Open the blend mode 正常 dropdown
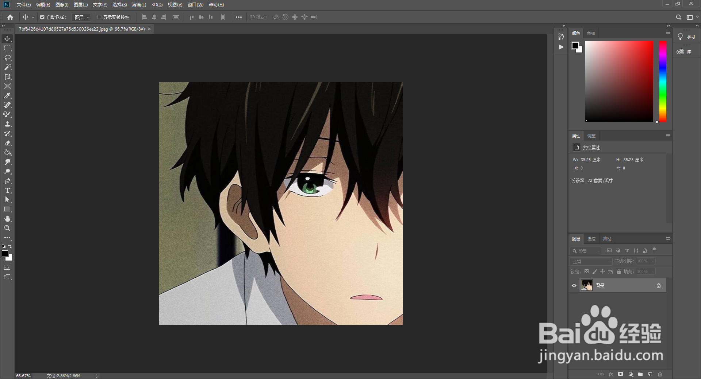The width and height of the screenshot is (701, 379). (591, 261)
